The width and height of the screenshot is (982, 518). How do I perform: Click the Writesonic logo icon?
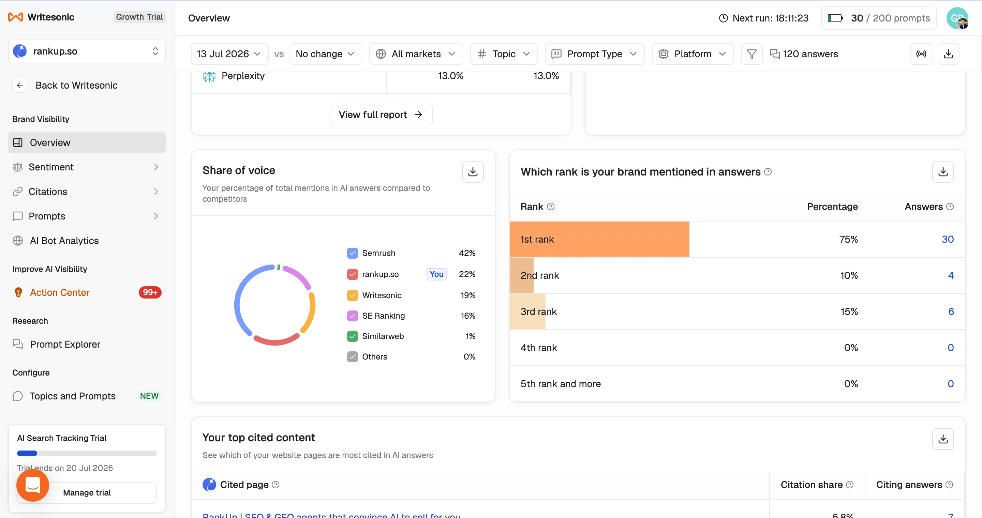[16, 17]
